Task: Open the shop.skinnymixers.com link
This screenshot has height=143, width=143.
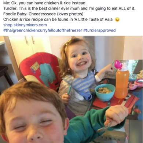Action: point(25,25)
